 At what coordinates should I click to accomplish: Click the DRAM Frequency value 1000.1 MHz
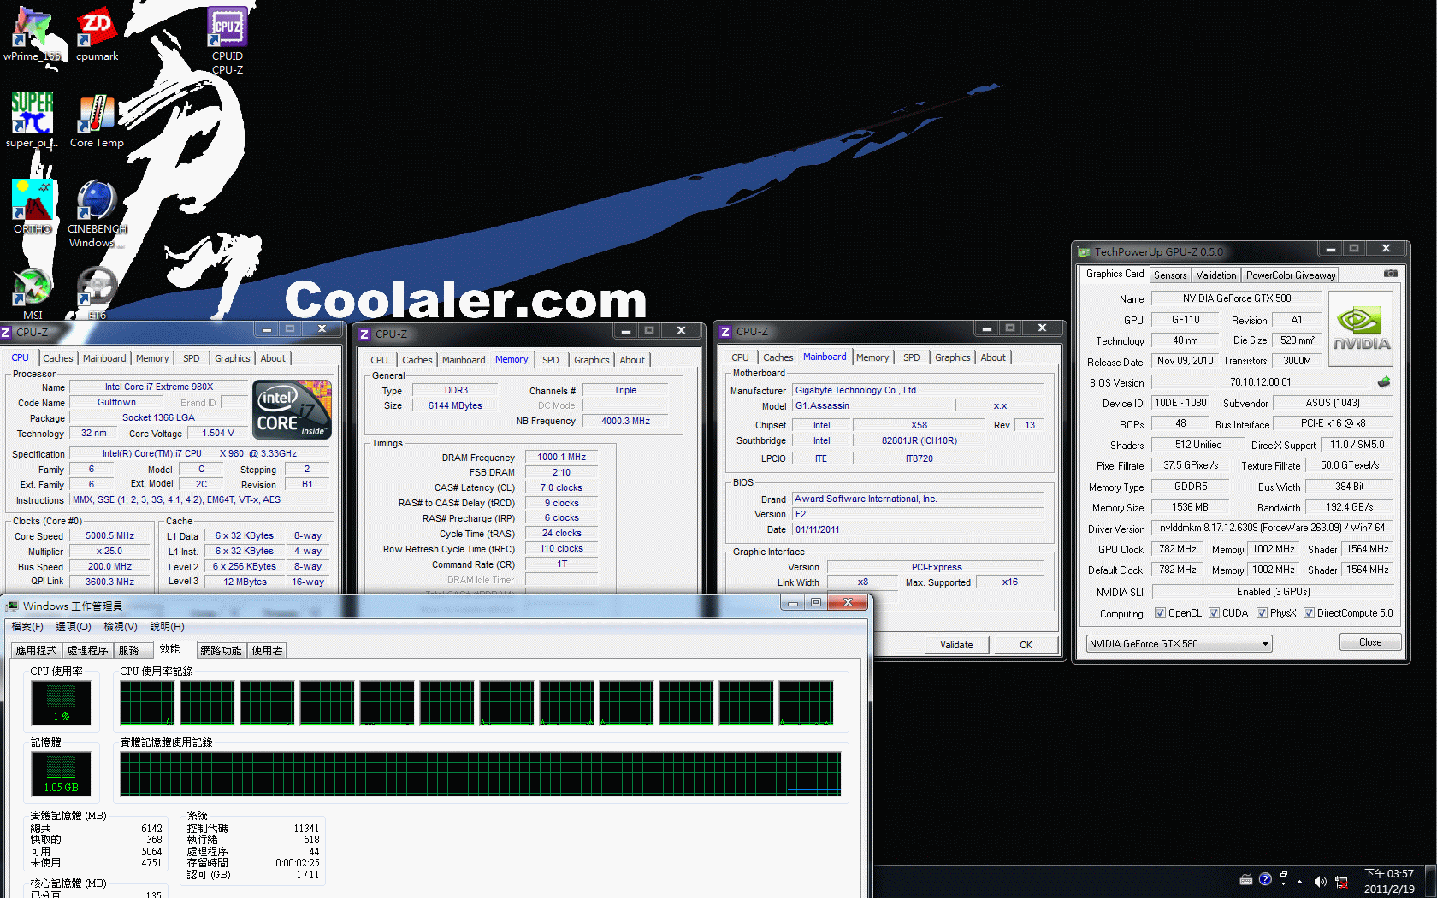(561, 458)
